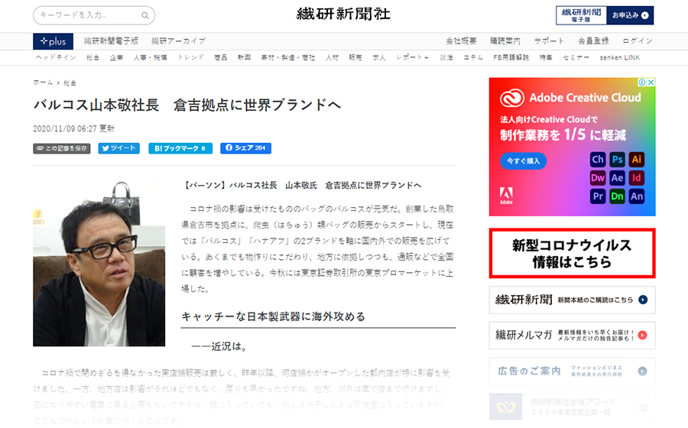Viewport: 688px width, 428px height.
Task: Click the Twitter ツイート button
Action: pos(119,148)
